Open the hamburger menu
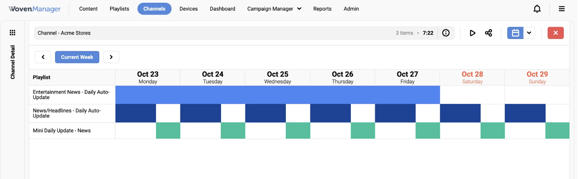 [562, 9]
